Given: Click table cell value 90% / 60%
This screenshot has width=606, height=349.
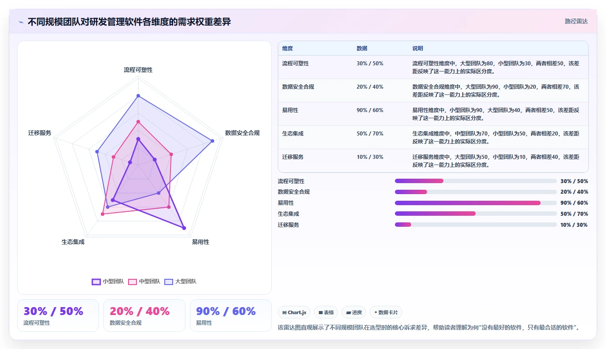Looking at the screenshot, I should (x=370, y=110).
